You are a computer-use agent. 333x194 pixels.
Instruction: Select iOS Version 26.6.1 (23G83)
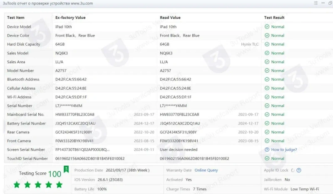click(x=110, y=180)
